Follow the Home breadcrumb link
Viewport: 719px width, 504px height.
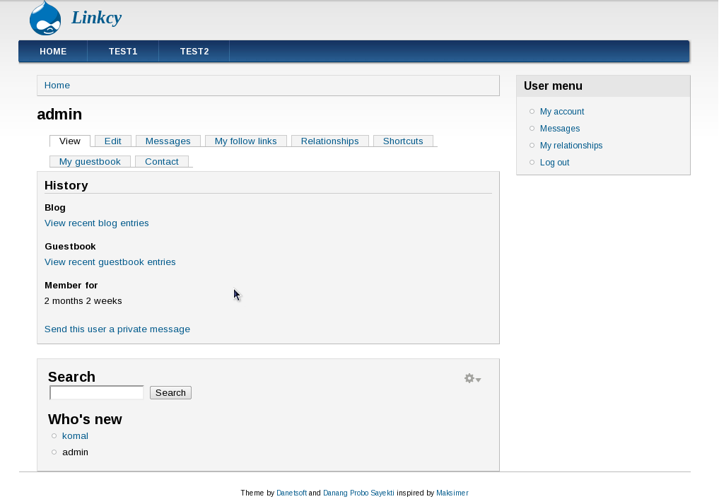pyautogui.click(x=57, y=86)
